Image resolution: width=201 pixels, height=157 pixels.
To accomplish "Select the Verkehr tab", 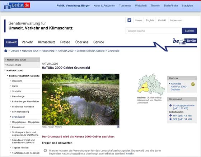I will [x=27, y=42].
